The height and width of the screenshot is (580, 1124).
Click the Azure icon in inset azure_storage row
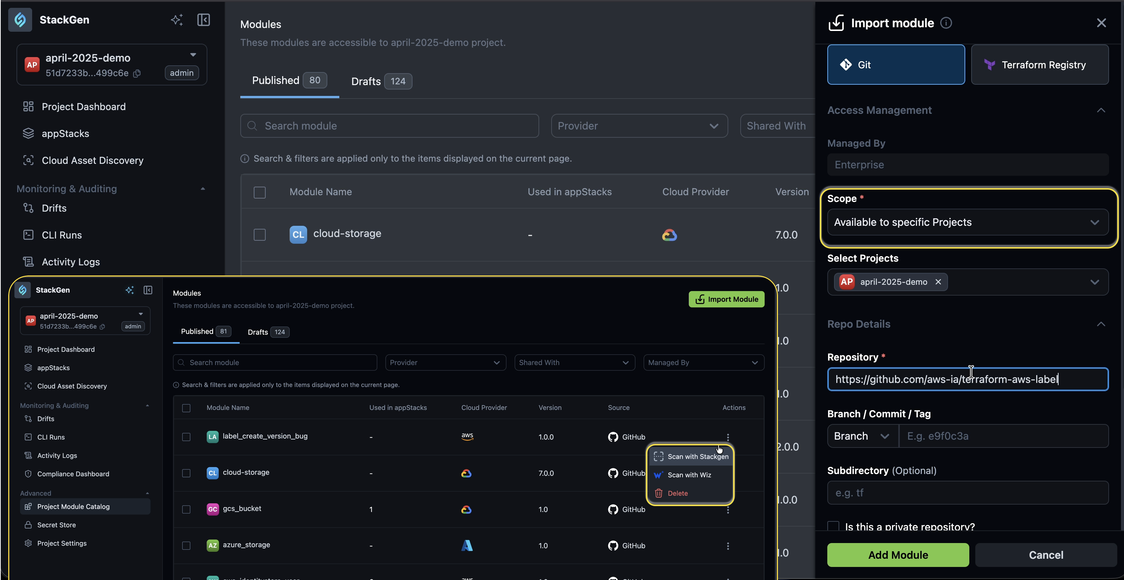coord(467,546)
